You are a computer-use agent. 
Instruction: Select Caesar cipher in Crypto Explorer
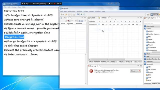coord(149,39)
